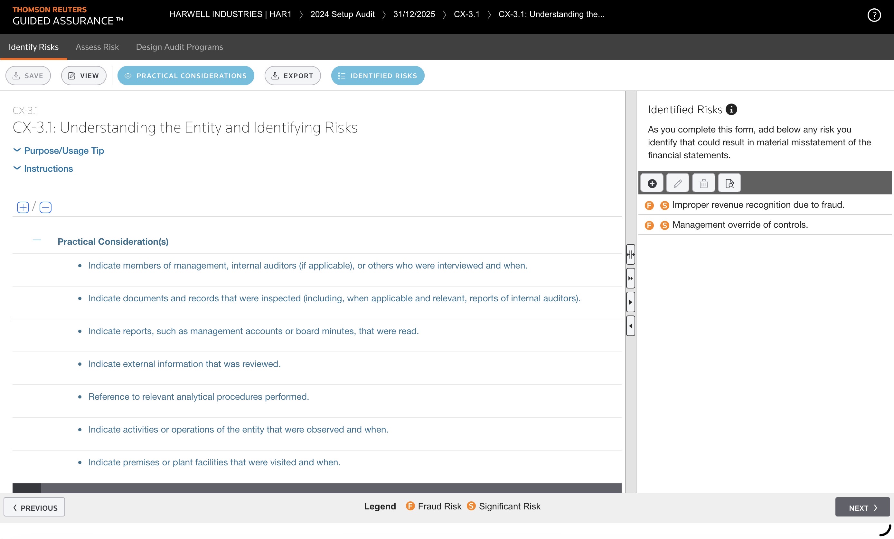
Task: Switch to the Assess Risk tab
Action: [97, 47]
